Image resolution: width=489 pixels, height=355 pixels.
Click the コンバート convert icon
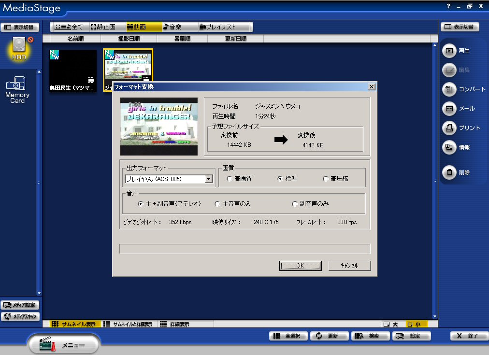(449, 89)
